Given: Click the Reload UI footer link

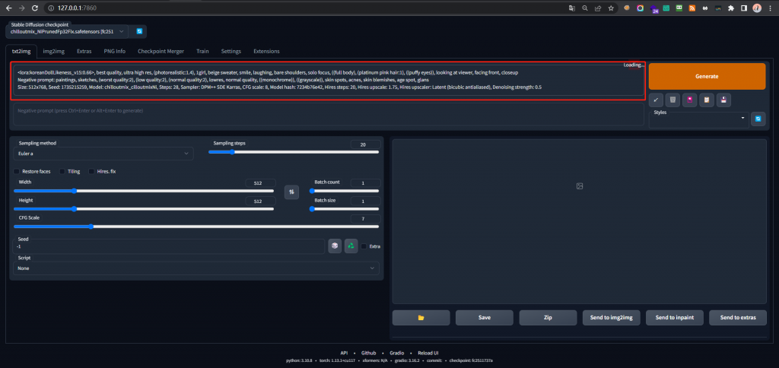Looking at the screenshot, I should [x=428, y=353].
